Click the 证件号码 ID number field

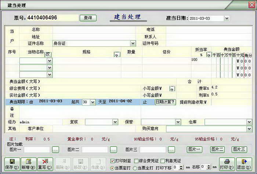[209, 43]
